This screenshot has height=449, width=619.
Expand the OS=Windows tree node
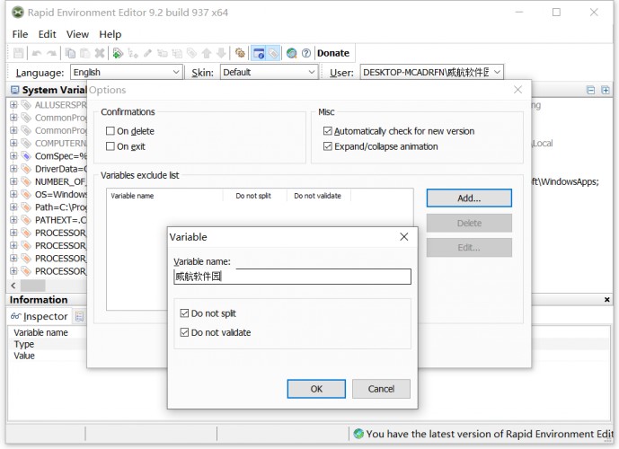[x=13, y=194]
